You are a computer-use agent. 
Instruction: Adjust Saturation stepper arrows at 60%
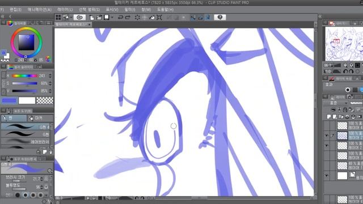[50, 83]
